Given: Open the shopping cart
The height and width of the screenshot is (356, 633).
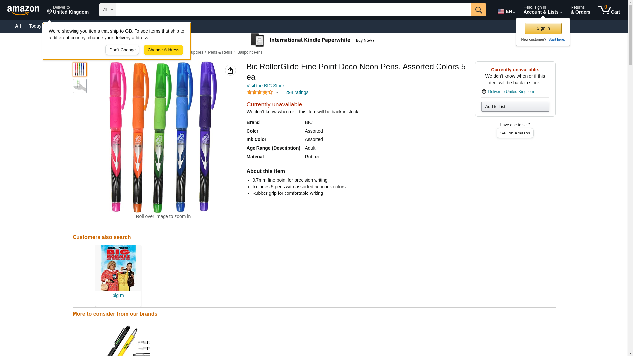Looking at the screenshot, I should 609,10.
